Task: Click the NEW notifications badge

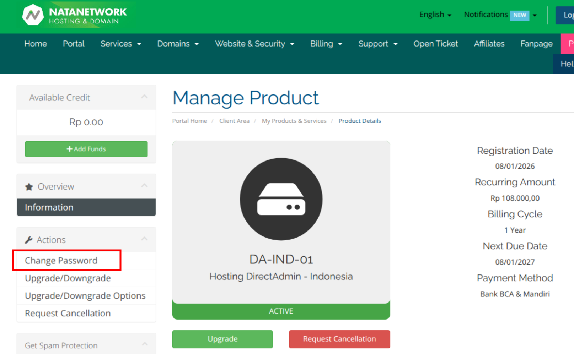Action: (520, 15)
